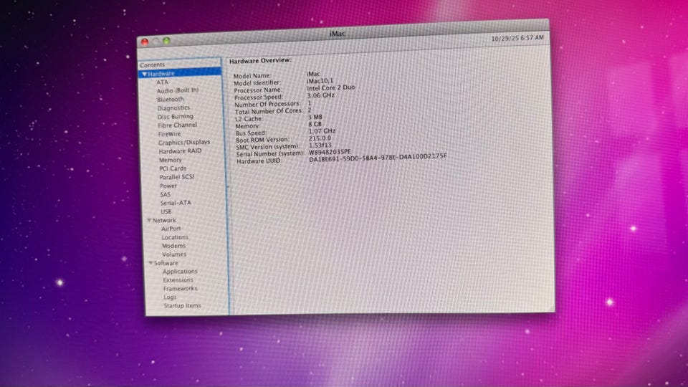Open the Modems entry

point(173,246)
